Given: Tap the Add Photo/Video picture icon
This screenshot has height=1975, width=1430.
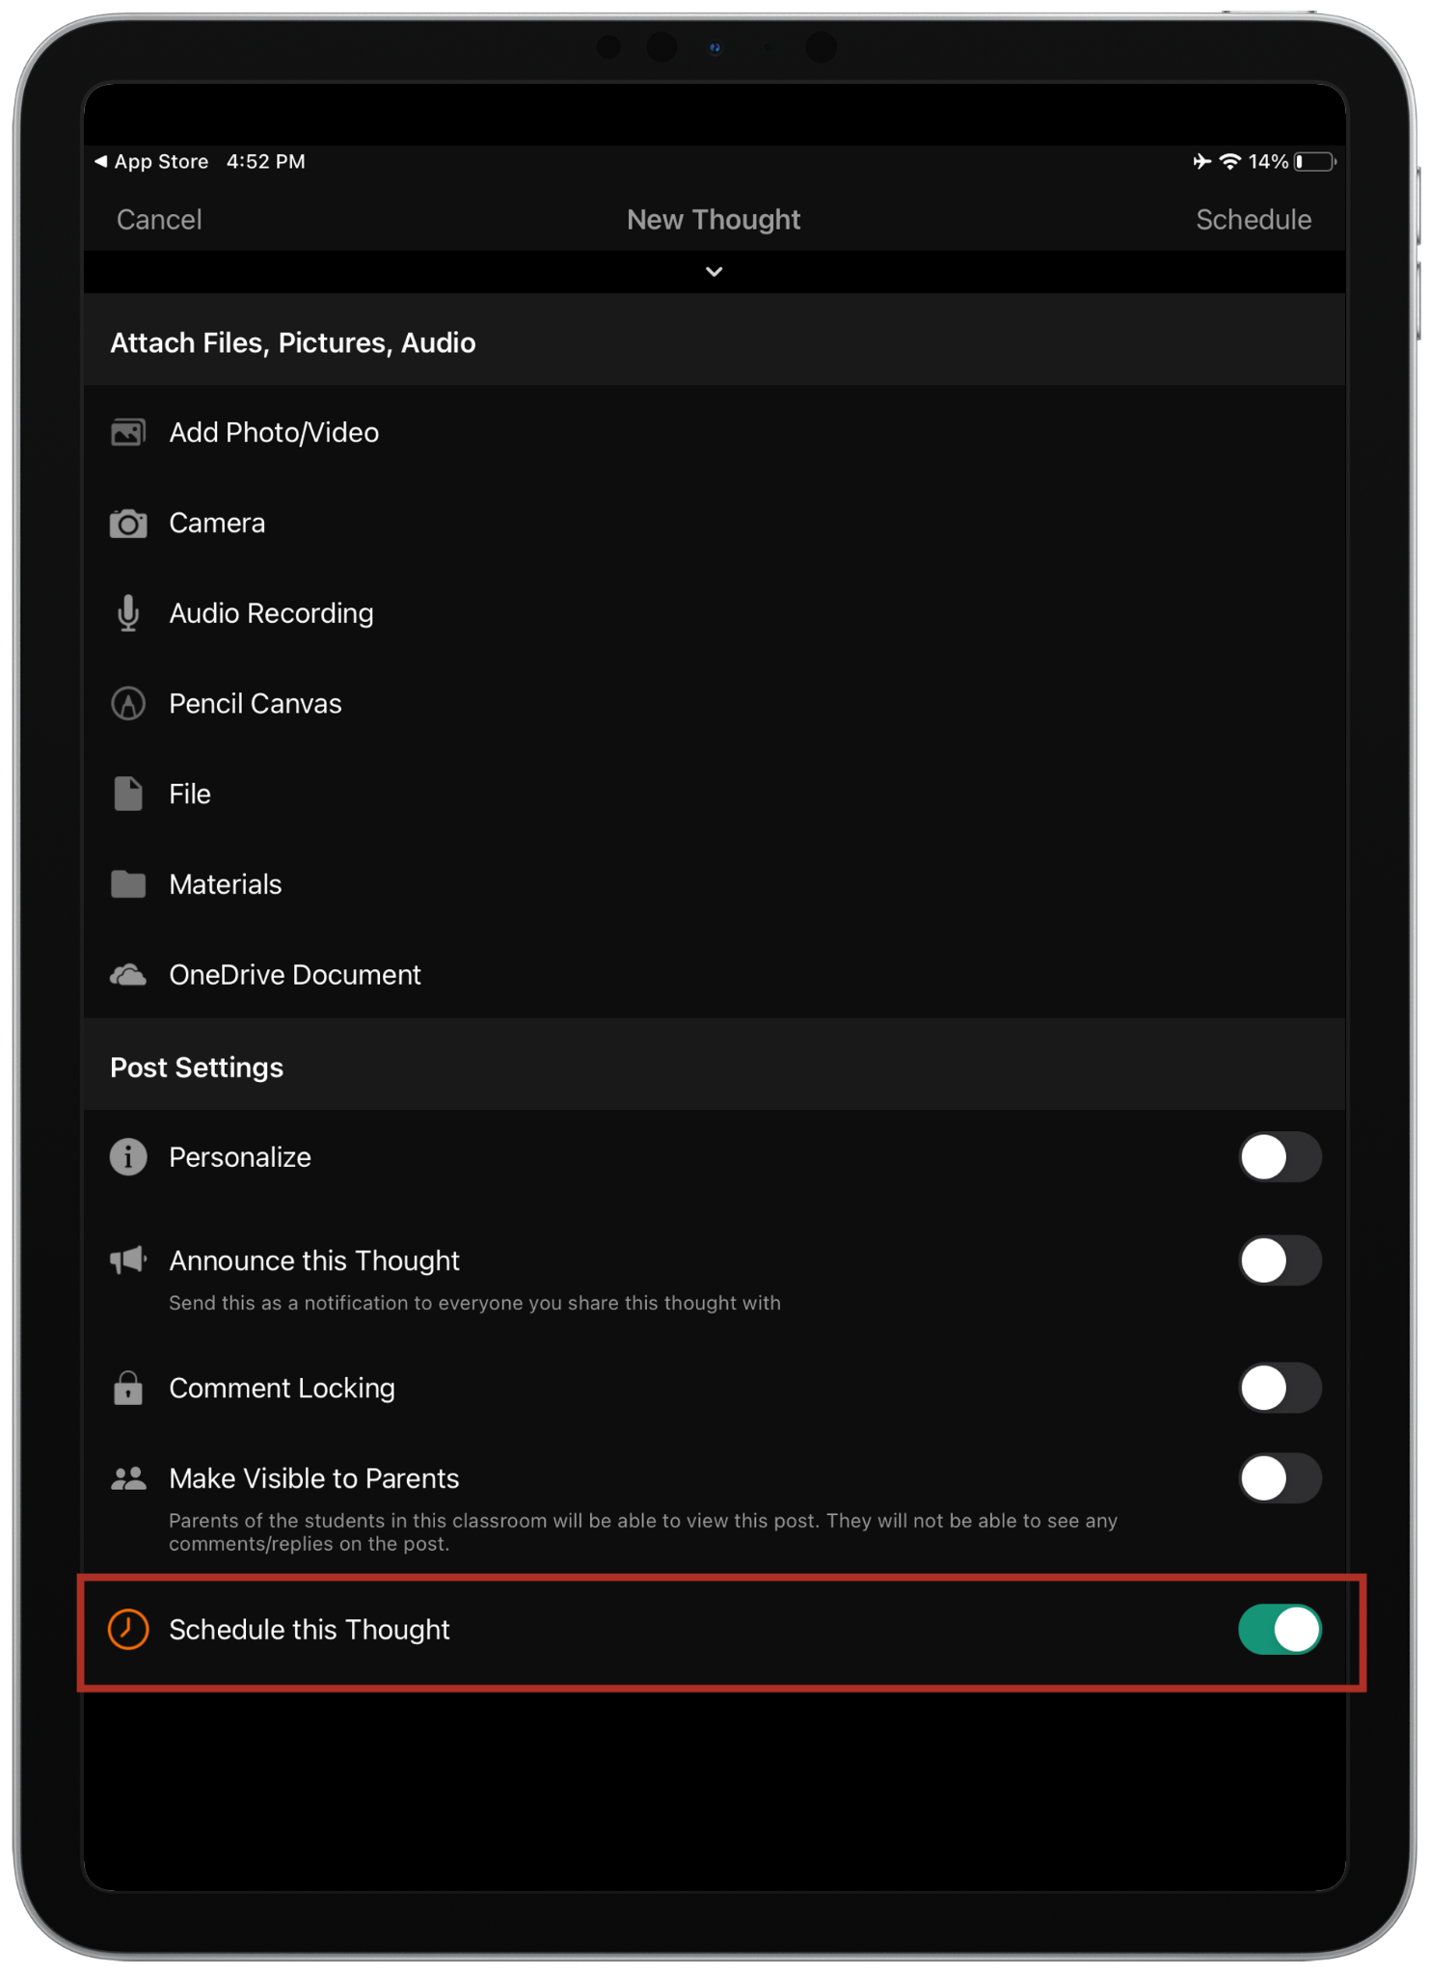Looking at the screenshot, I should [x=128, y=432].
